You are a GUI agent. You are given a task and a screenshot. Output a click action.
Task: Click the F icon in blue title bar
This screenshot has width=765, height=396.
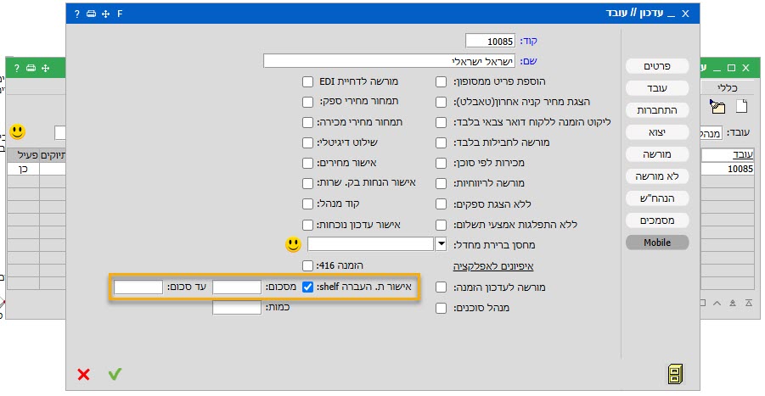[120, 14]
